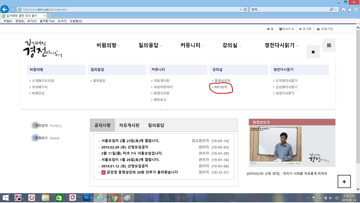This screenshot has height=203, width=360.
Task: Expand the 질의응답 main navigation dropdown
Action: coord(150,45)
